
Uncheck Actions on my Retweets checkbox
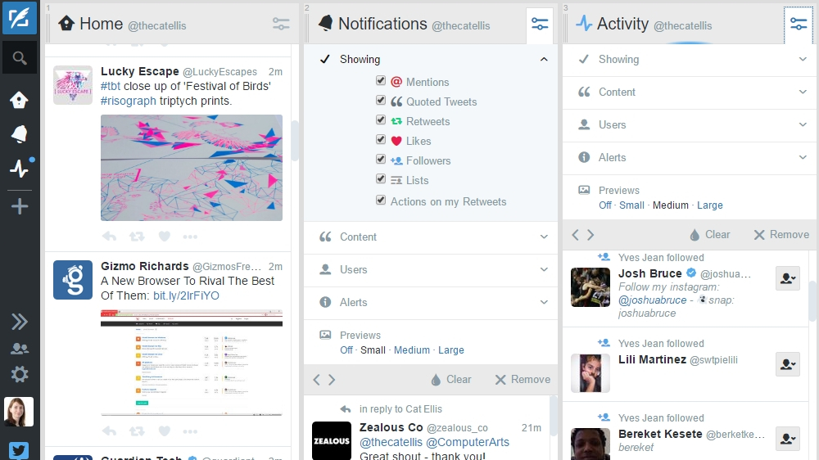click(381, 200)
